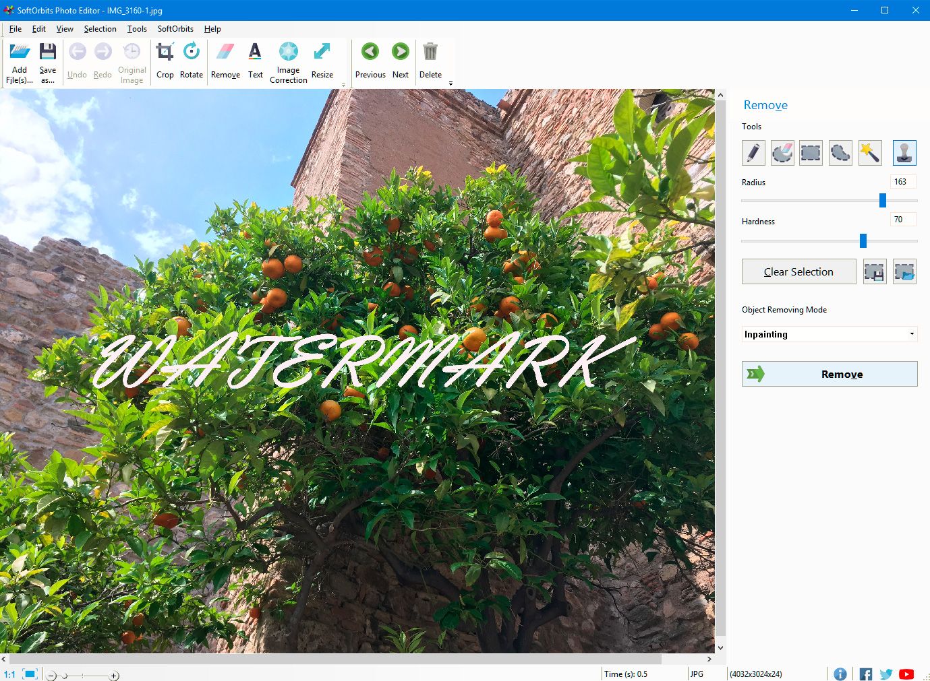Click the '(4032x3024x24)' dimensions text
The image size is (930, 681).
pos(756,674)
